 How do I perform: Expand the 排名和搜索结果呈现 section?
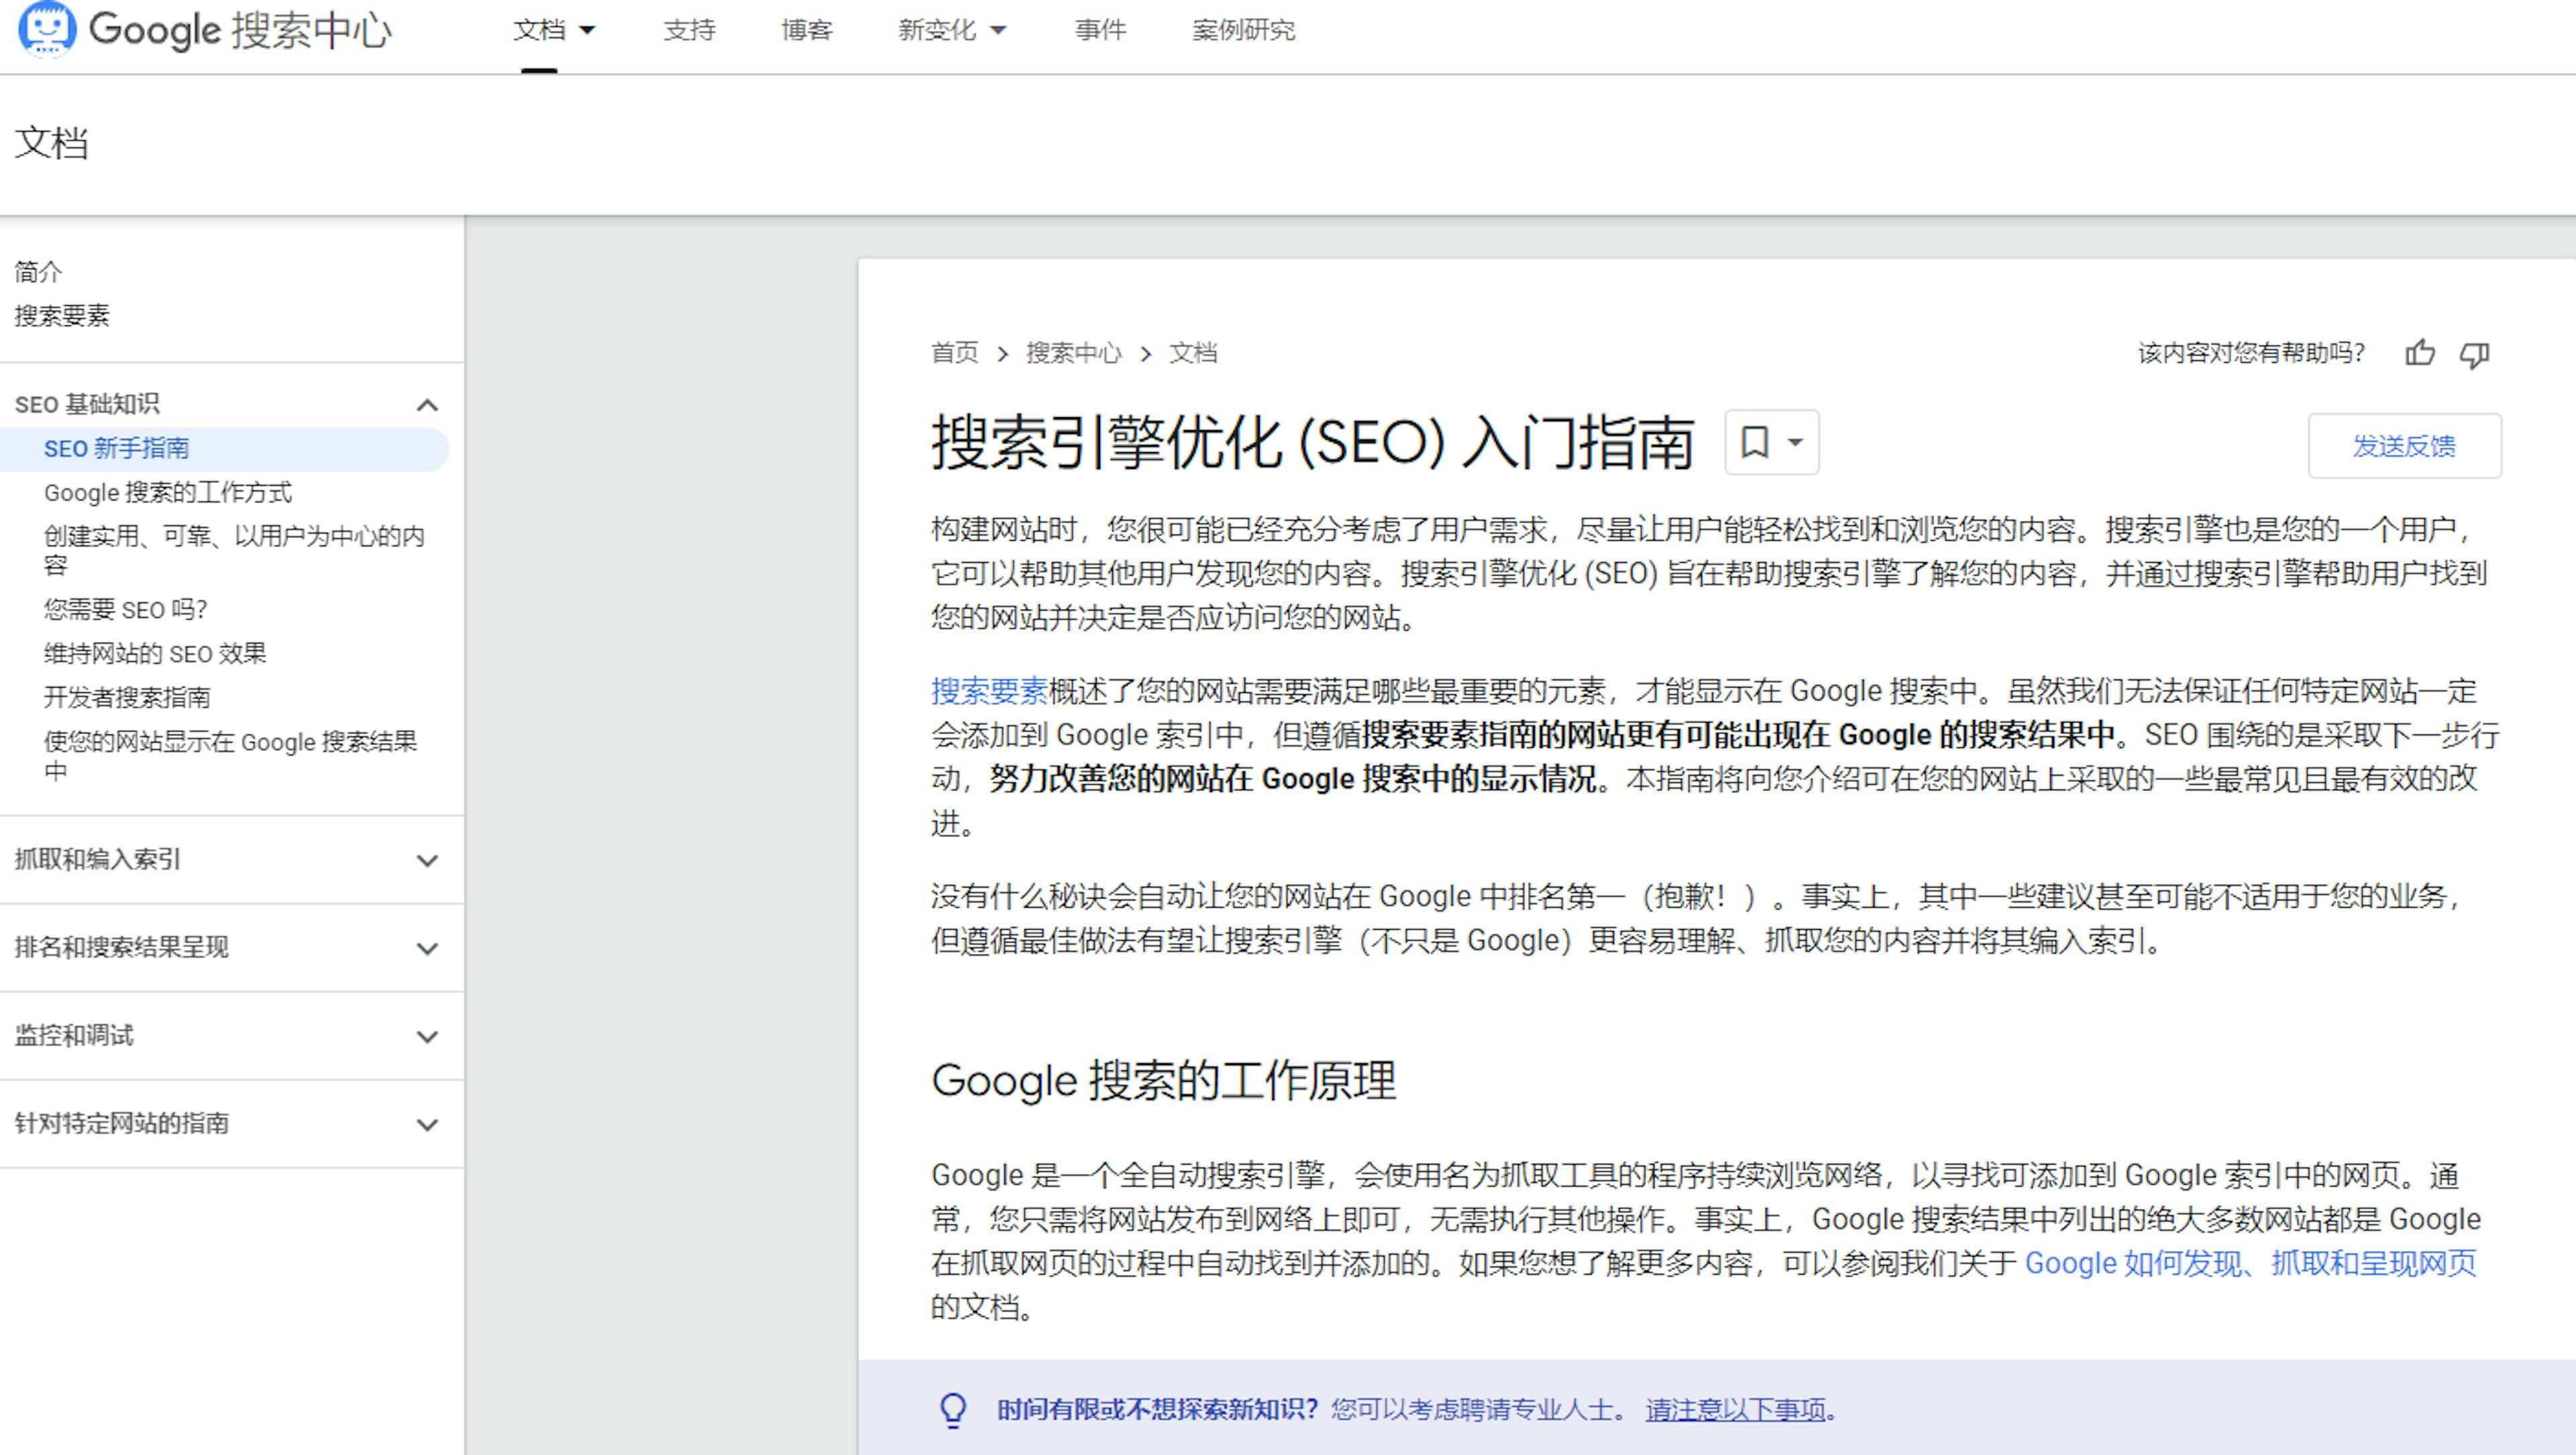click(427, 948)
